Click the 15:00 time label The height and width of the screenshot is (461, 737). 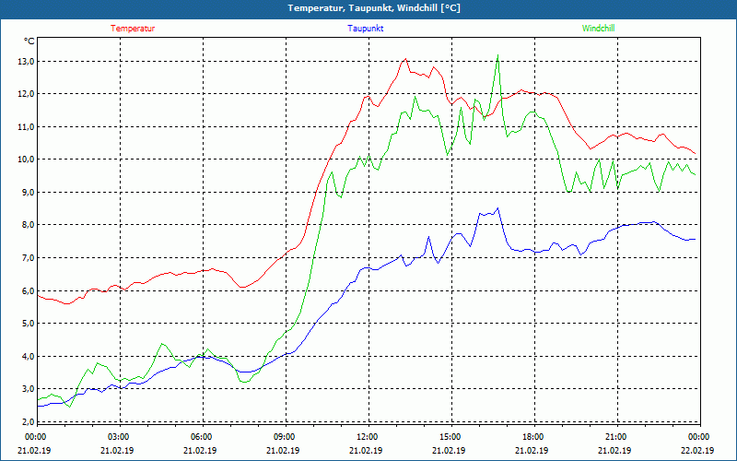pos(450,437)
